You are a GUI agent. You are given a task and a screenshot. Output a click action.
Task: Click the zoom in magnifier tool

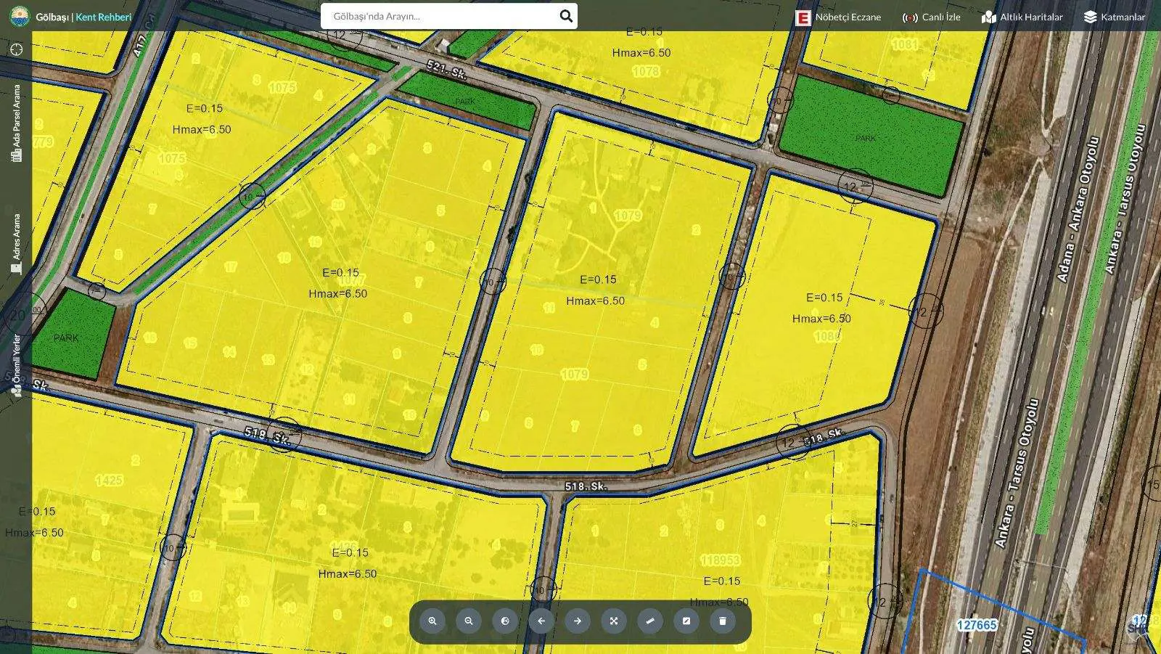(432, 621)
